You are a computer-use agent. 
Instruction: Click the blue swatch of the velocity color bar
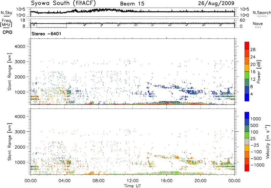click(247, 115)
